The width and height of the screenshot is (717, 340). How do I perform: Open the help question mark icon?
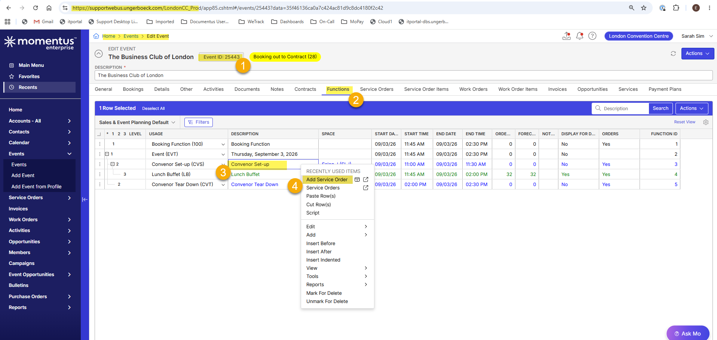592,36
